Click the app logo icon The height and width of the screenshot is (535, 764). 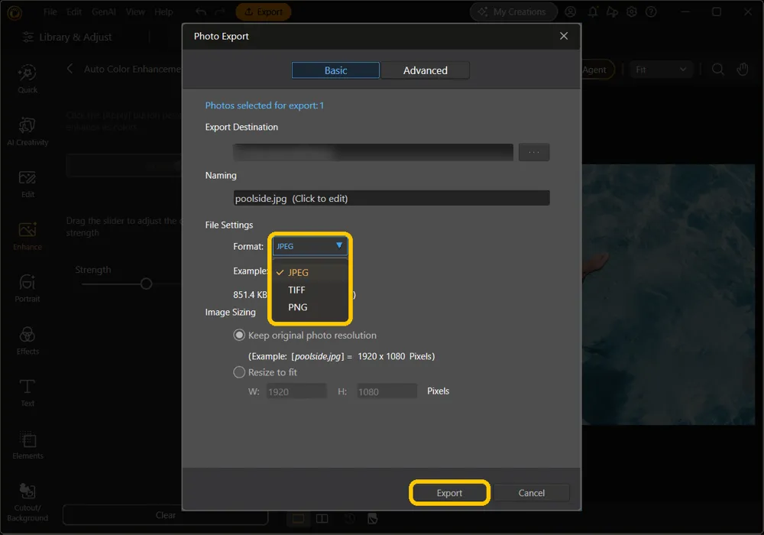click(x=14, y=12)
